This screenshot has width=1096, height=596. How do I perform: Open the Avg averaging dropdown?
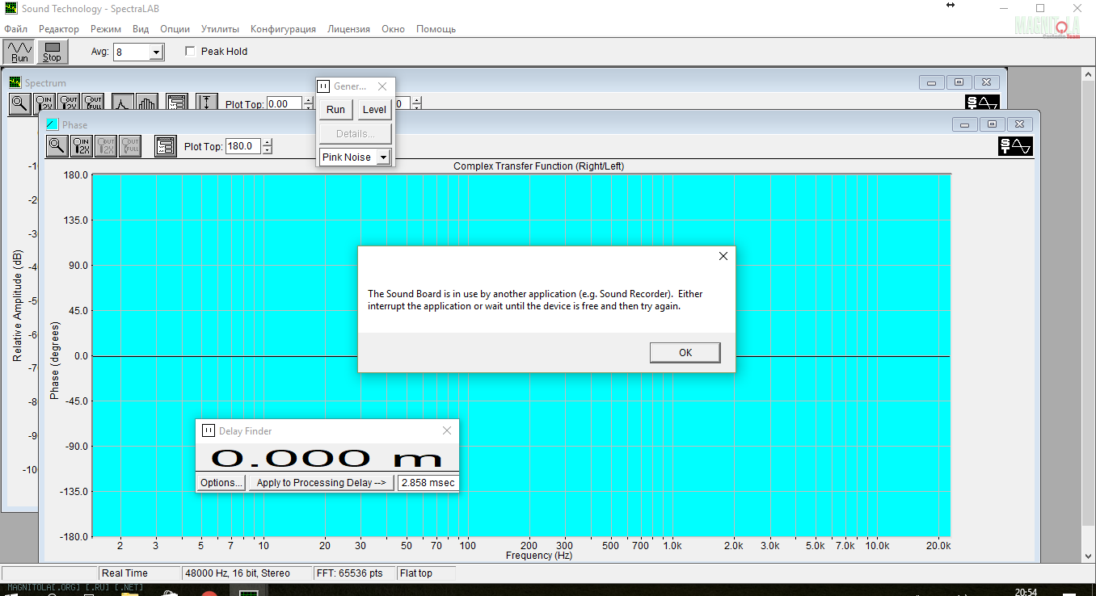coord(157,52)
